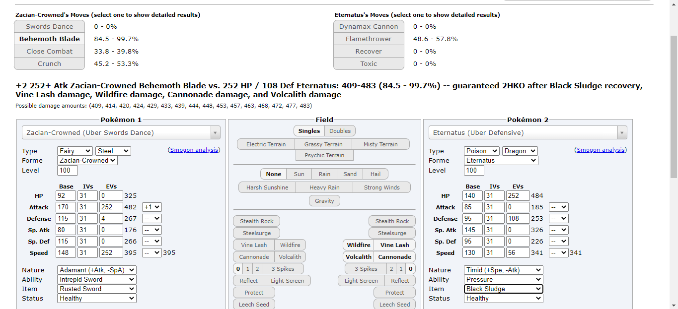
Task: Toggle Psychic Terrain
Action: 324,155
